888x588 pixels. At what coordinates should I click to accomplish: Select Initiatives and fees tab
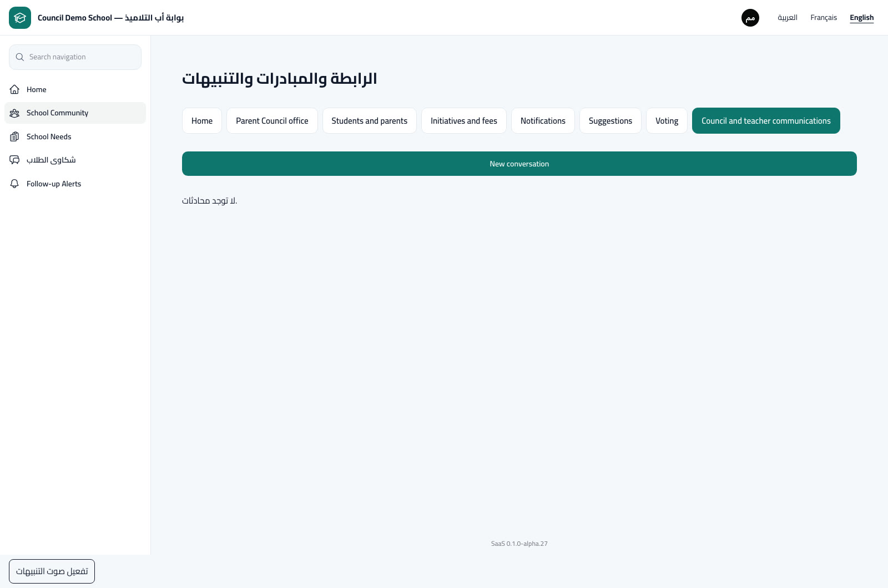[x=464, y=121]
